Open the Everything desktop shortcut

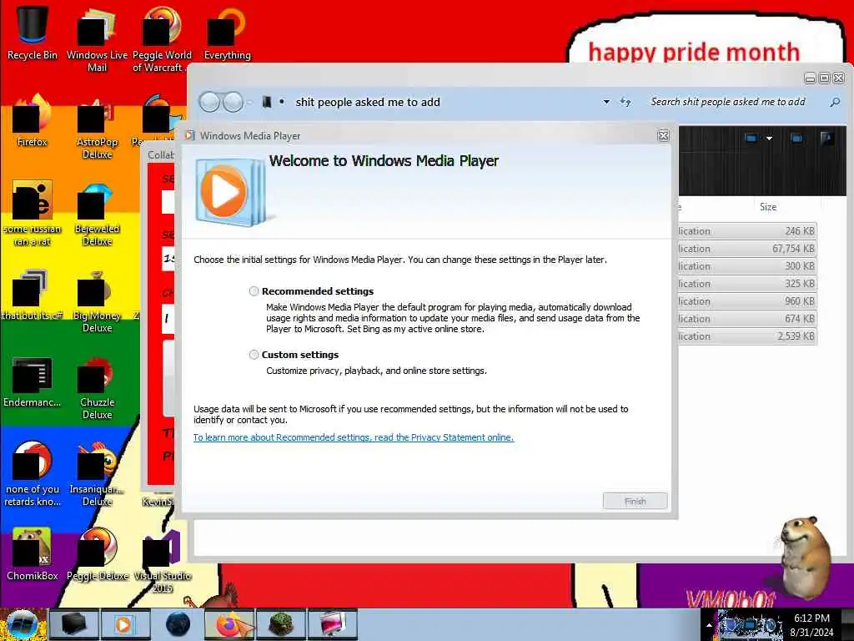click(x=227, y=33)
